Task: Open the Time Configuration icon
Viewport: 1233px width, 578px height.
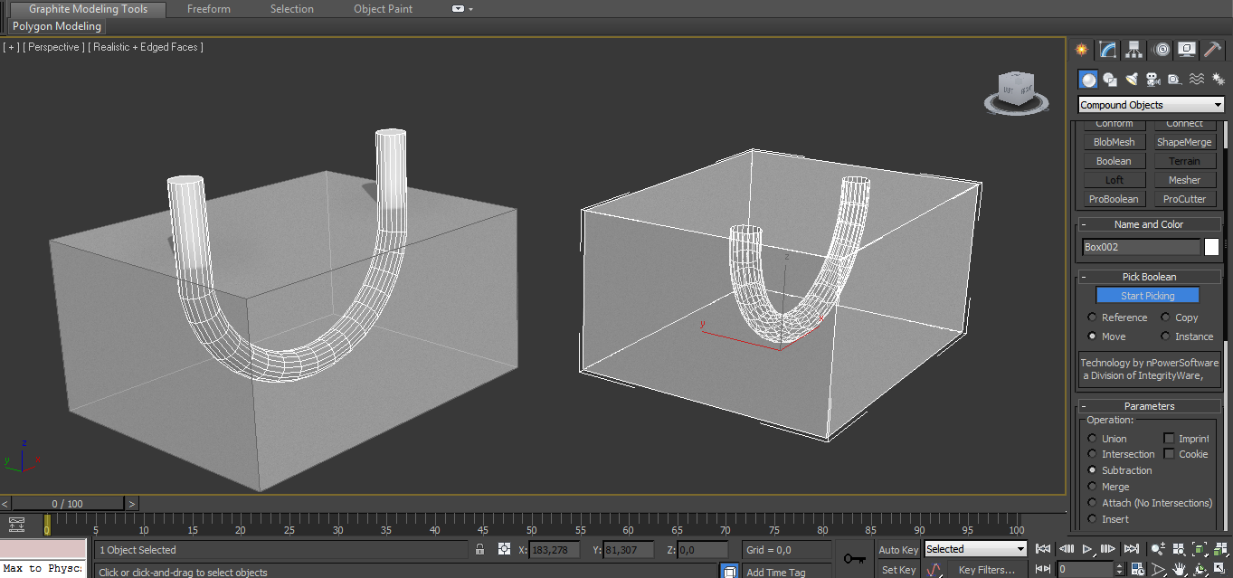Action: (x=1137, y=569)
